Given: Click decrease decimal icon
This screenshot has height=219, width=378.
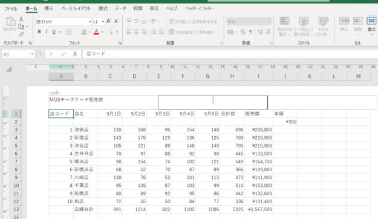Looking at the screenshot, I should click(x=268, y=32).
